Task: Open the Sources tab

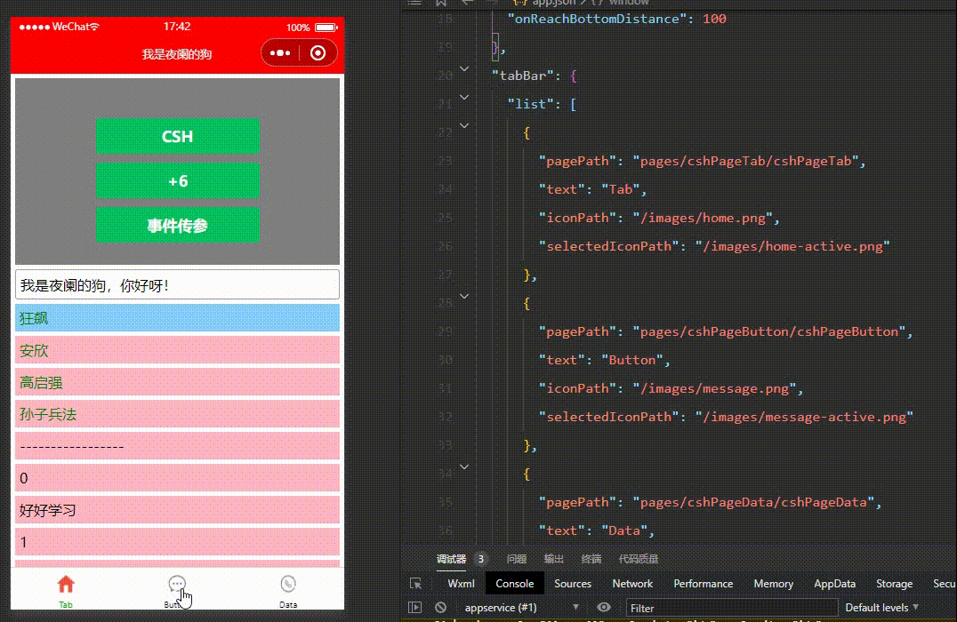Action: tap(573, 584)
